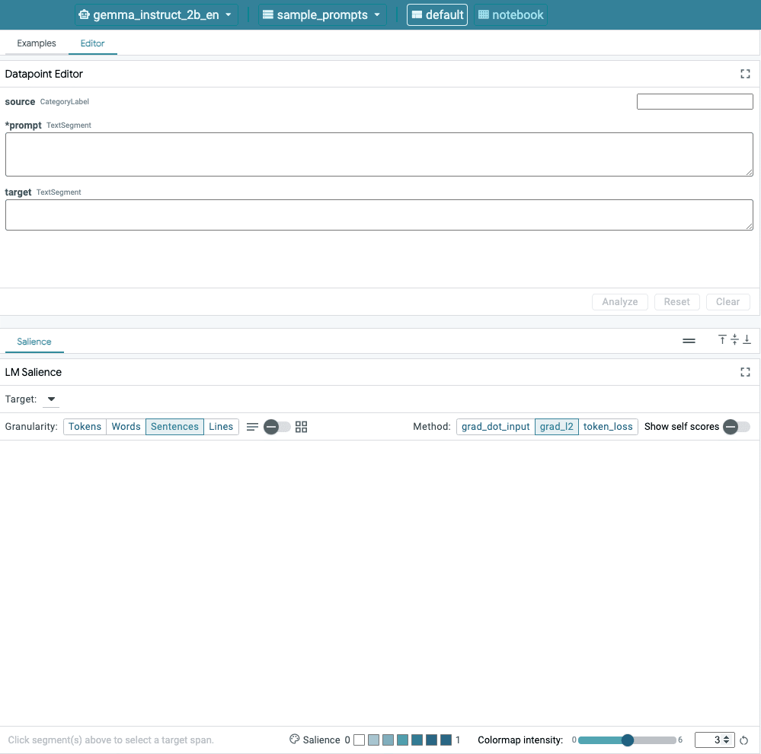Choose the grad_dot_input method
761x754 pixels.
(x=495, y=426)
